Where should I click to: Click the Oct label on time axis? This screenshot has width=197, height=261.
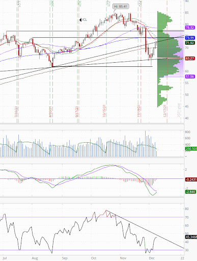point(94,258)
